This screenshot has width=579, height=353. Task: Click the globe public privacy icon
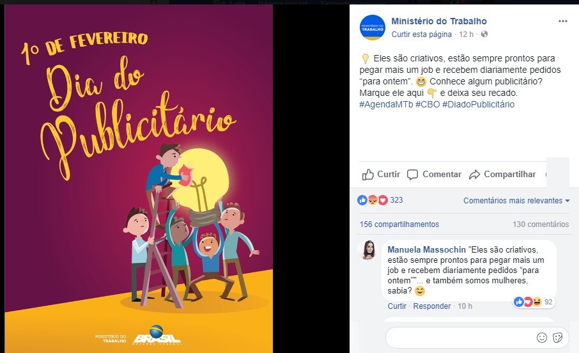click(484, 34)
